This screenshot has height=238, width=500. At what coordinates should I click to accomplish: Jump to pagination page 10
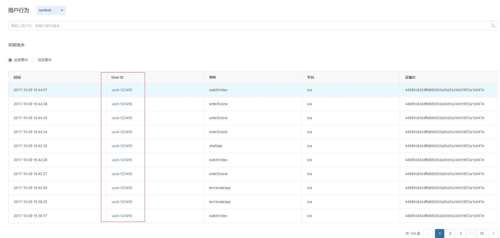pos(482,233)
